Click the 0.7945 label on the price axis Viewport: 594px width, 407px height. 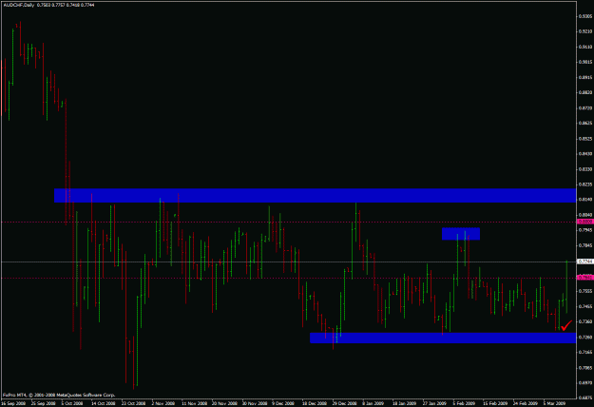585,230
